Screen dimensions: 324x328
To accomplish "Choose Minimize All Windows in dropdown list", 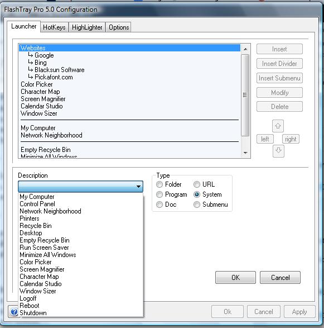I will coord(81,255).
